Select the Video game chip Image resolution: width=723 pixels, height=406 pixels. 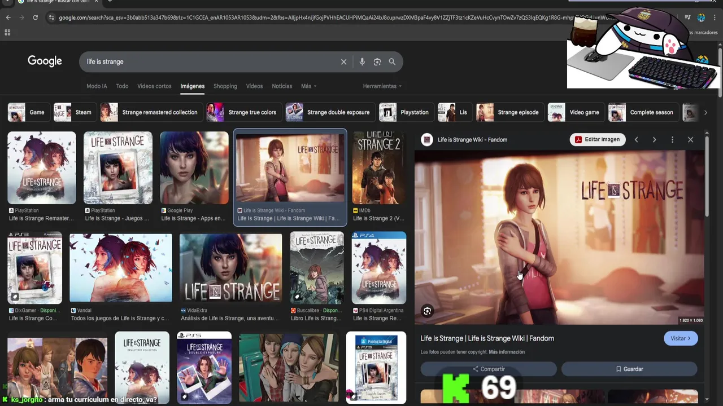tap(575, 112)
